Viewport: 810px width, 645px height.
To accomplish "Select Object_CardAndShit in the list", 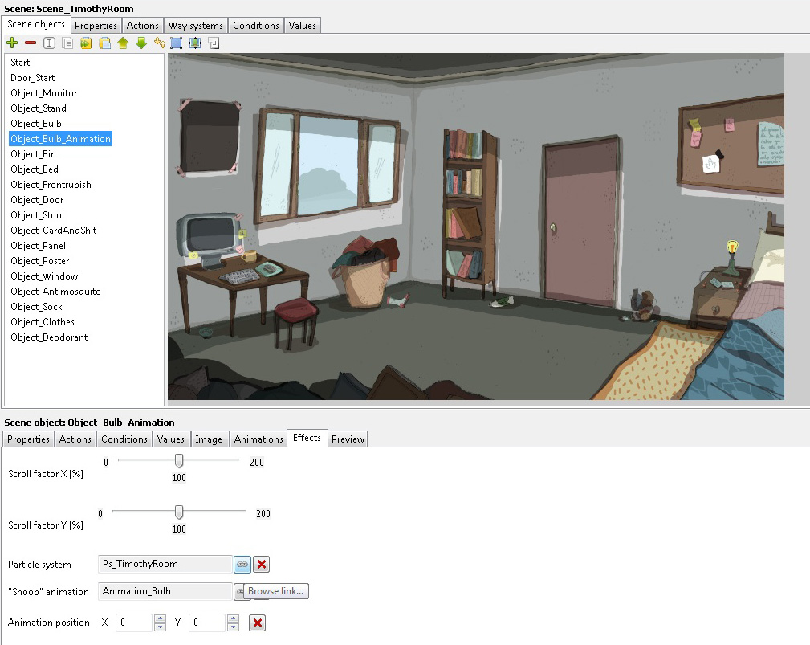I will (53, 231).
